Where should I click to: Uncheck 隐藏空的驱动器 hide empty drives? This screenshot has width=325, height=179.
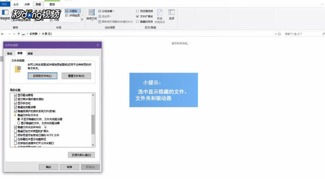pos(15,107)
